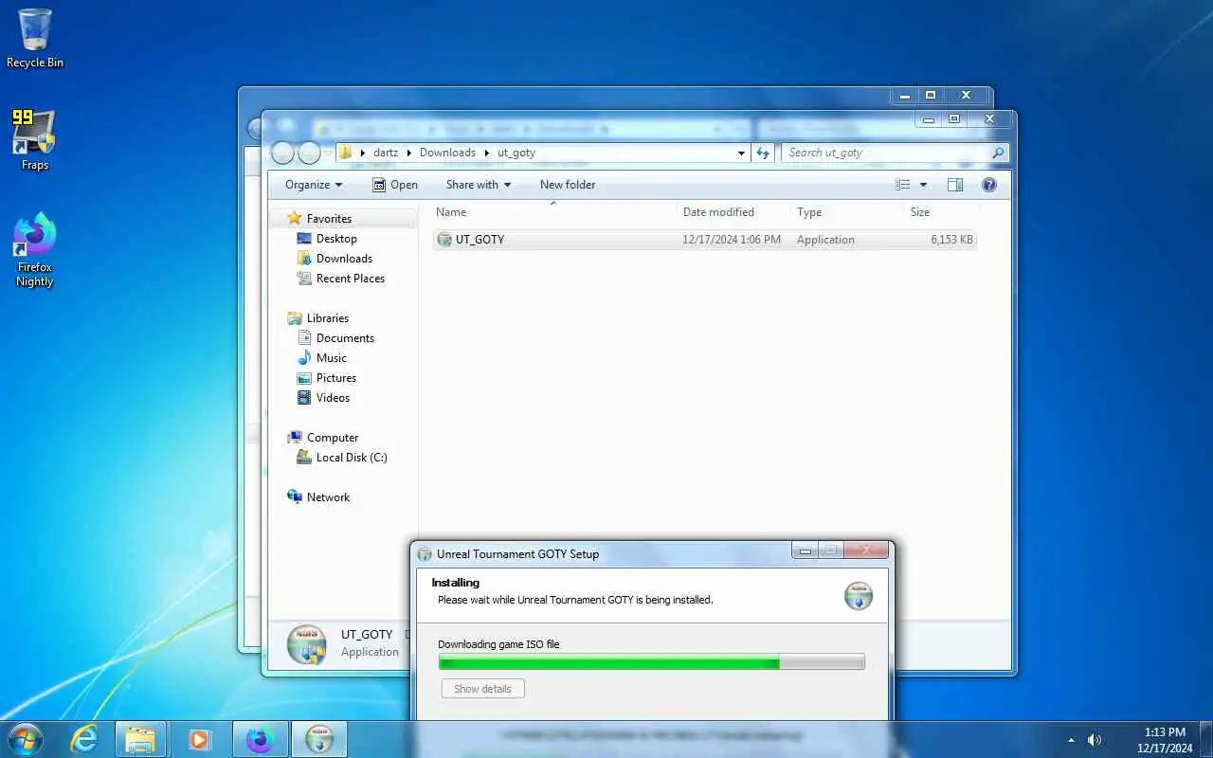Open the Organize dropdown menu
The height and width of the screenshot is (758, 1213).
click(314, 185)
